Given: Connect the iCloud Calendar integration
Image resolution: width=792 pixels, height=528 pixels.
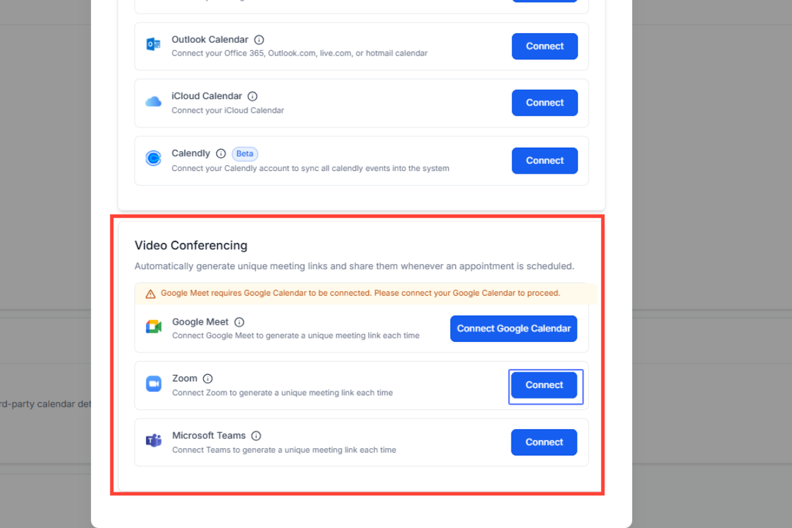Looking at the screenshot, I should 544,103.
